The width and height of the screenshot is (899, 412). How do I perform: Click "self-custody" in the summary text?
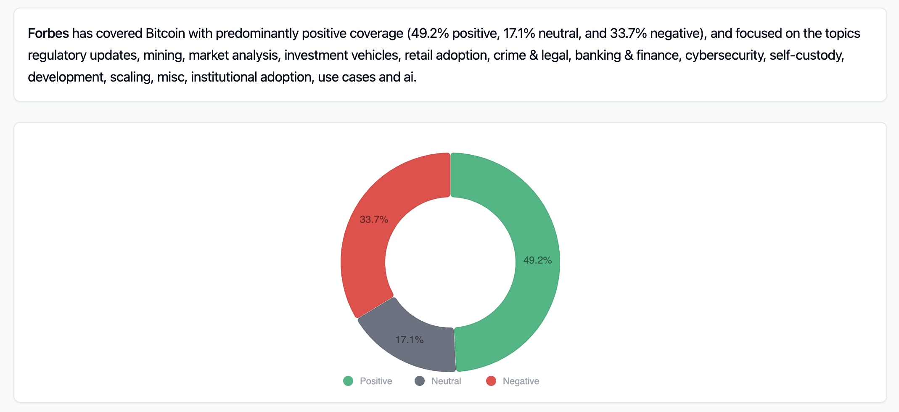(x=806, y=55)
